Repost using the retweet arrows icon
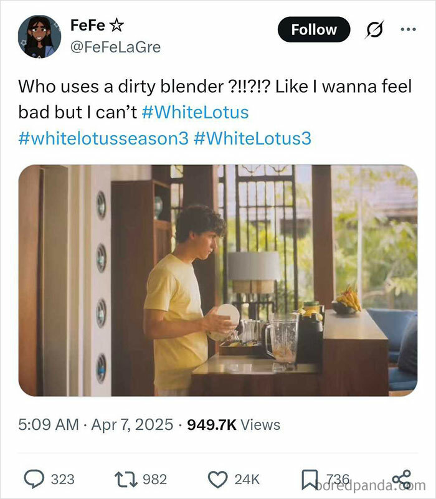The width and height of the screenshot is (436, 499). pos(126,478)
